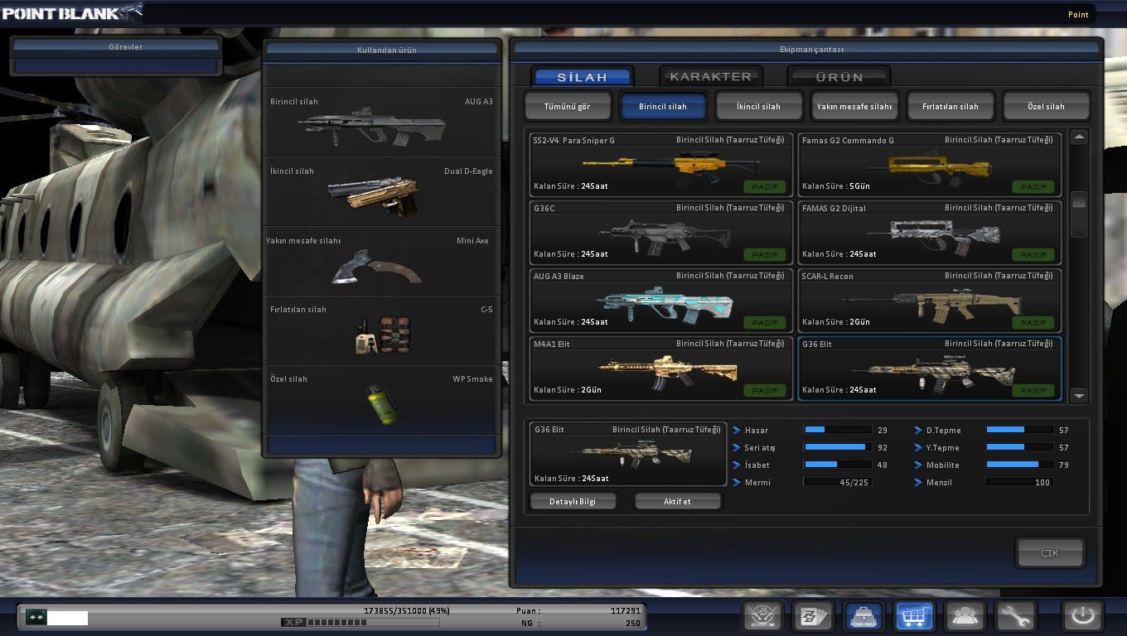Open the backpack inventory icon
Screen dimensions: 1127x636
coord(864,616)
